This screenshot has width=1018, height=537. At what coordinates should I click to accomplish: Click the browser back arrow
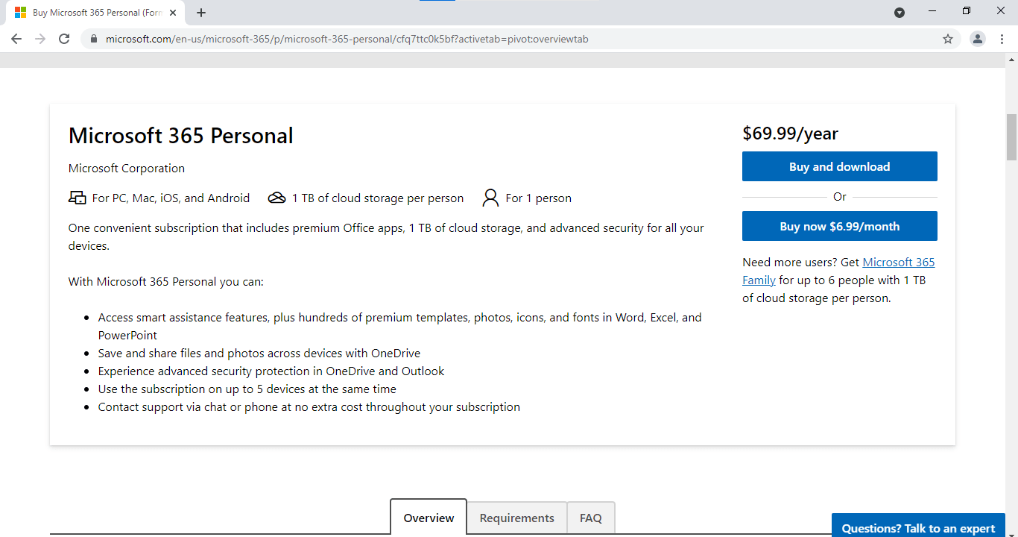[x=16, y=39]
